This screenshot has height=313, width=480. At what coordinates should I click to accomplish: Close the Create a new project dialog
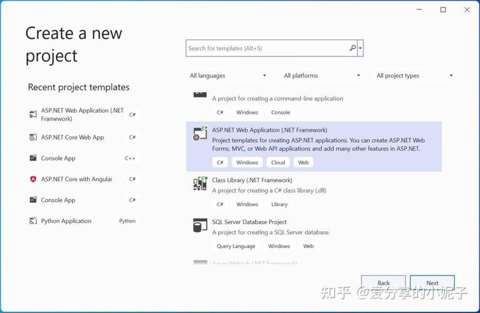tap(467, 10)
